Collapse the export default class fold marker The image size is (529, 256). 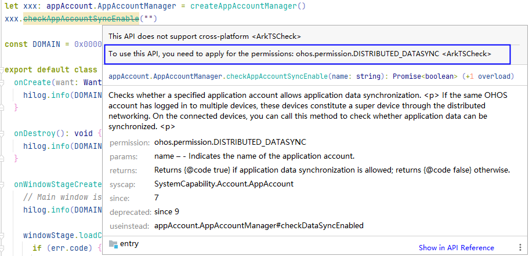pos(2,70)
